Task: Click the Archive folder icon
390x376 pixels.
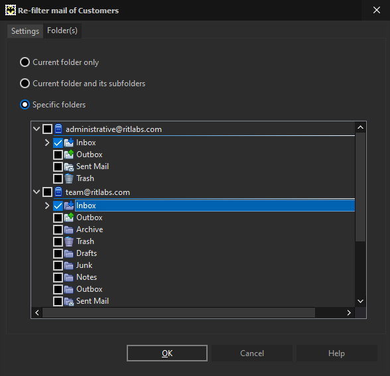Action: 69,229
